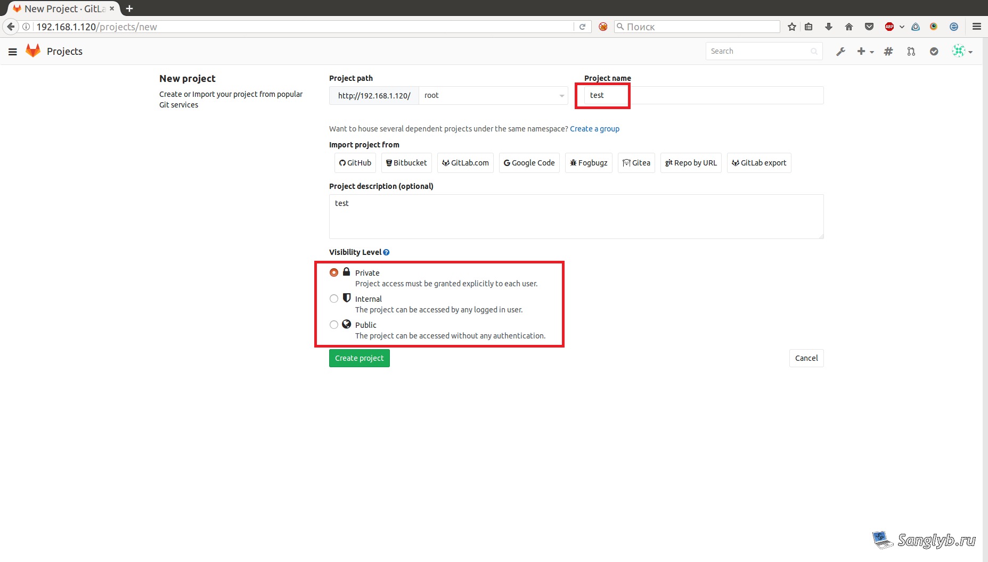Image resolution: width=988 pixels, height=562 pixels.
Task: Open the Pocket icon in the toolbar
Action: point(869,27)
